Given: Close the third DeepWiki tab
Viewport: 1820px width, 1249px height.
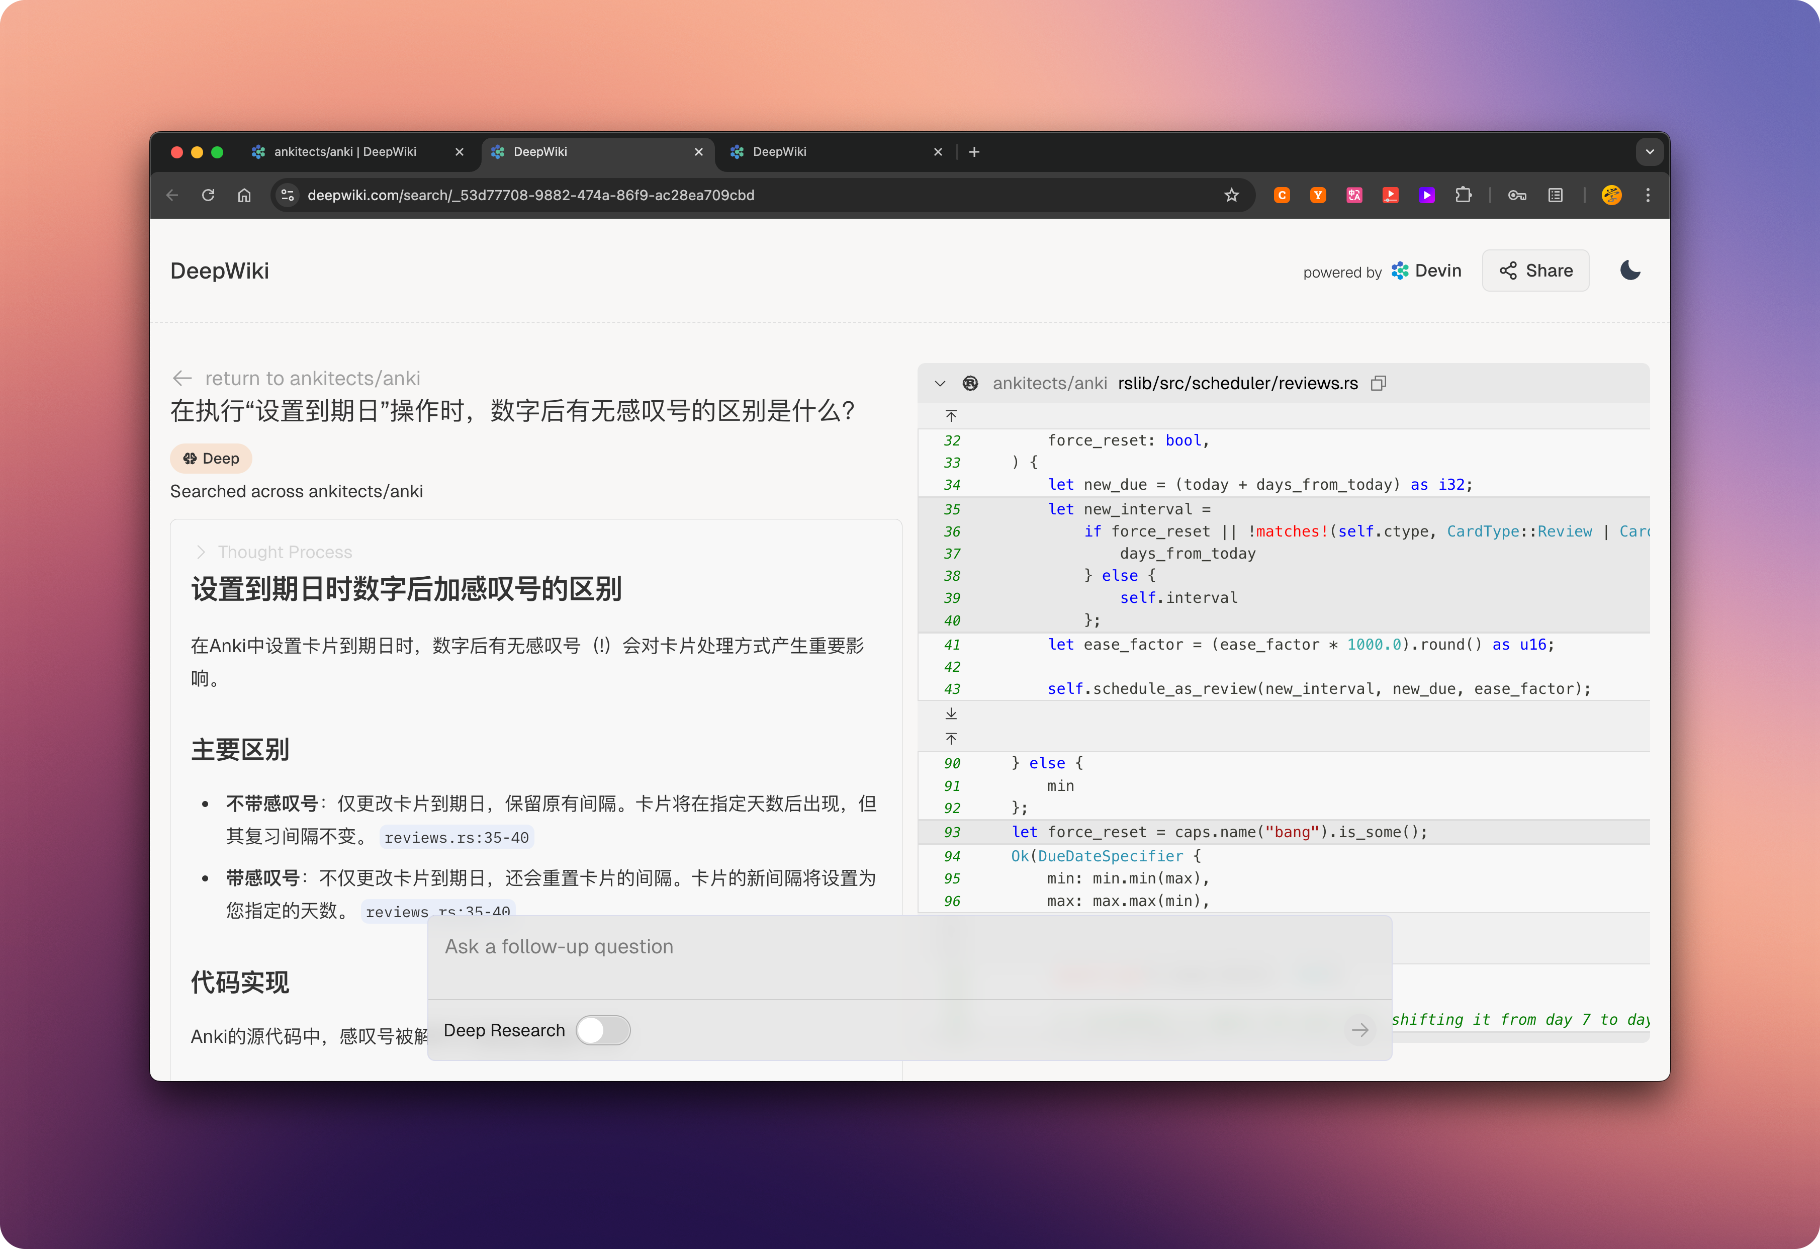Looking at the screenshot, I should 938,152.
